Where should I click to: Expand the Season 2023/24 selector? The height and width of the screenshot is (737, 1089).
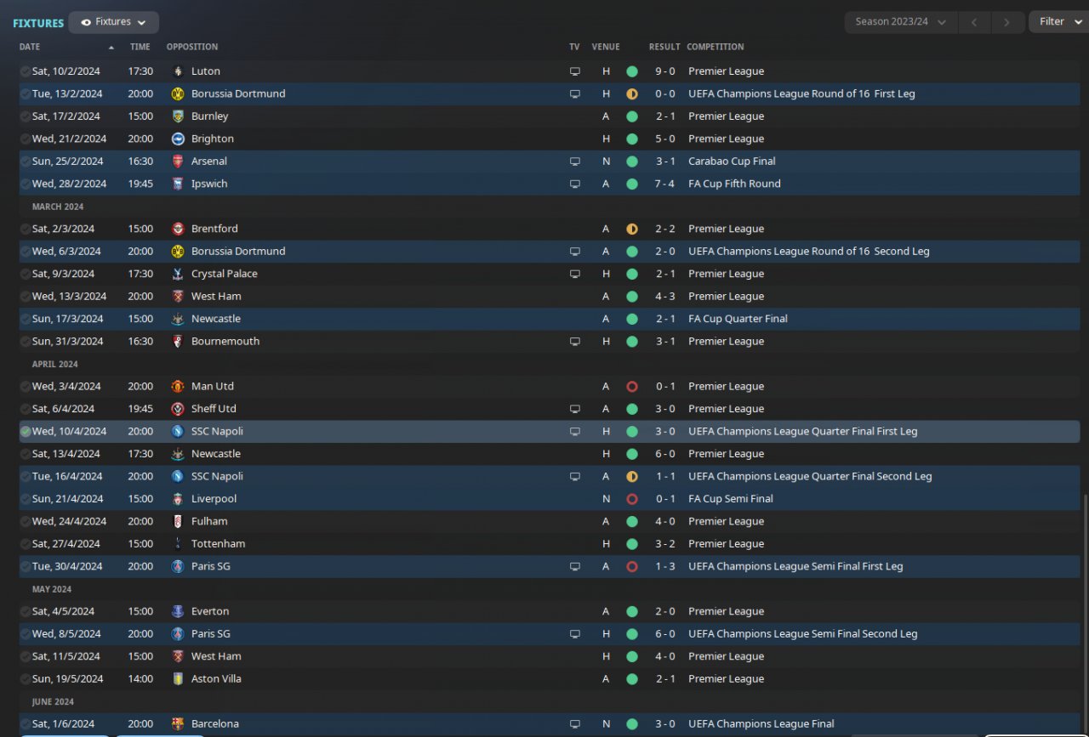click(x=901, y=22)
